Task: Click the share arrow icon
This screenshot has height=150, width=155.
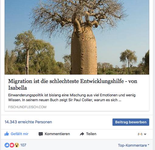Action: (x=82, y=134)
